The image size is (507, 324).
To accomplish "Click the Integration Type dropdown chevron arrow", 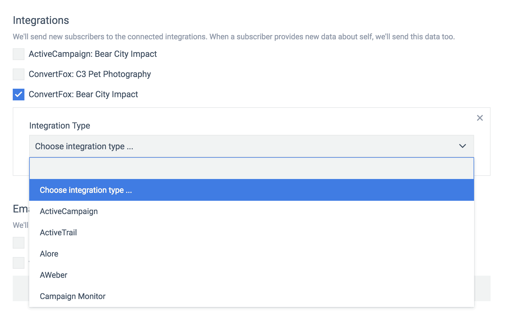I will point(462,146).
